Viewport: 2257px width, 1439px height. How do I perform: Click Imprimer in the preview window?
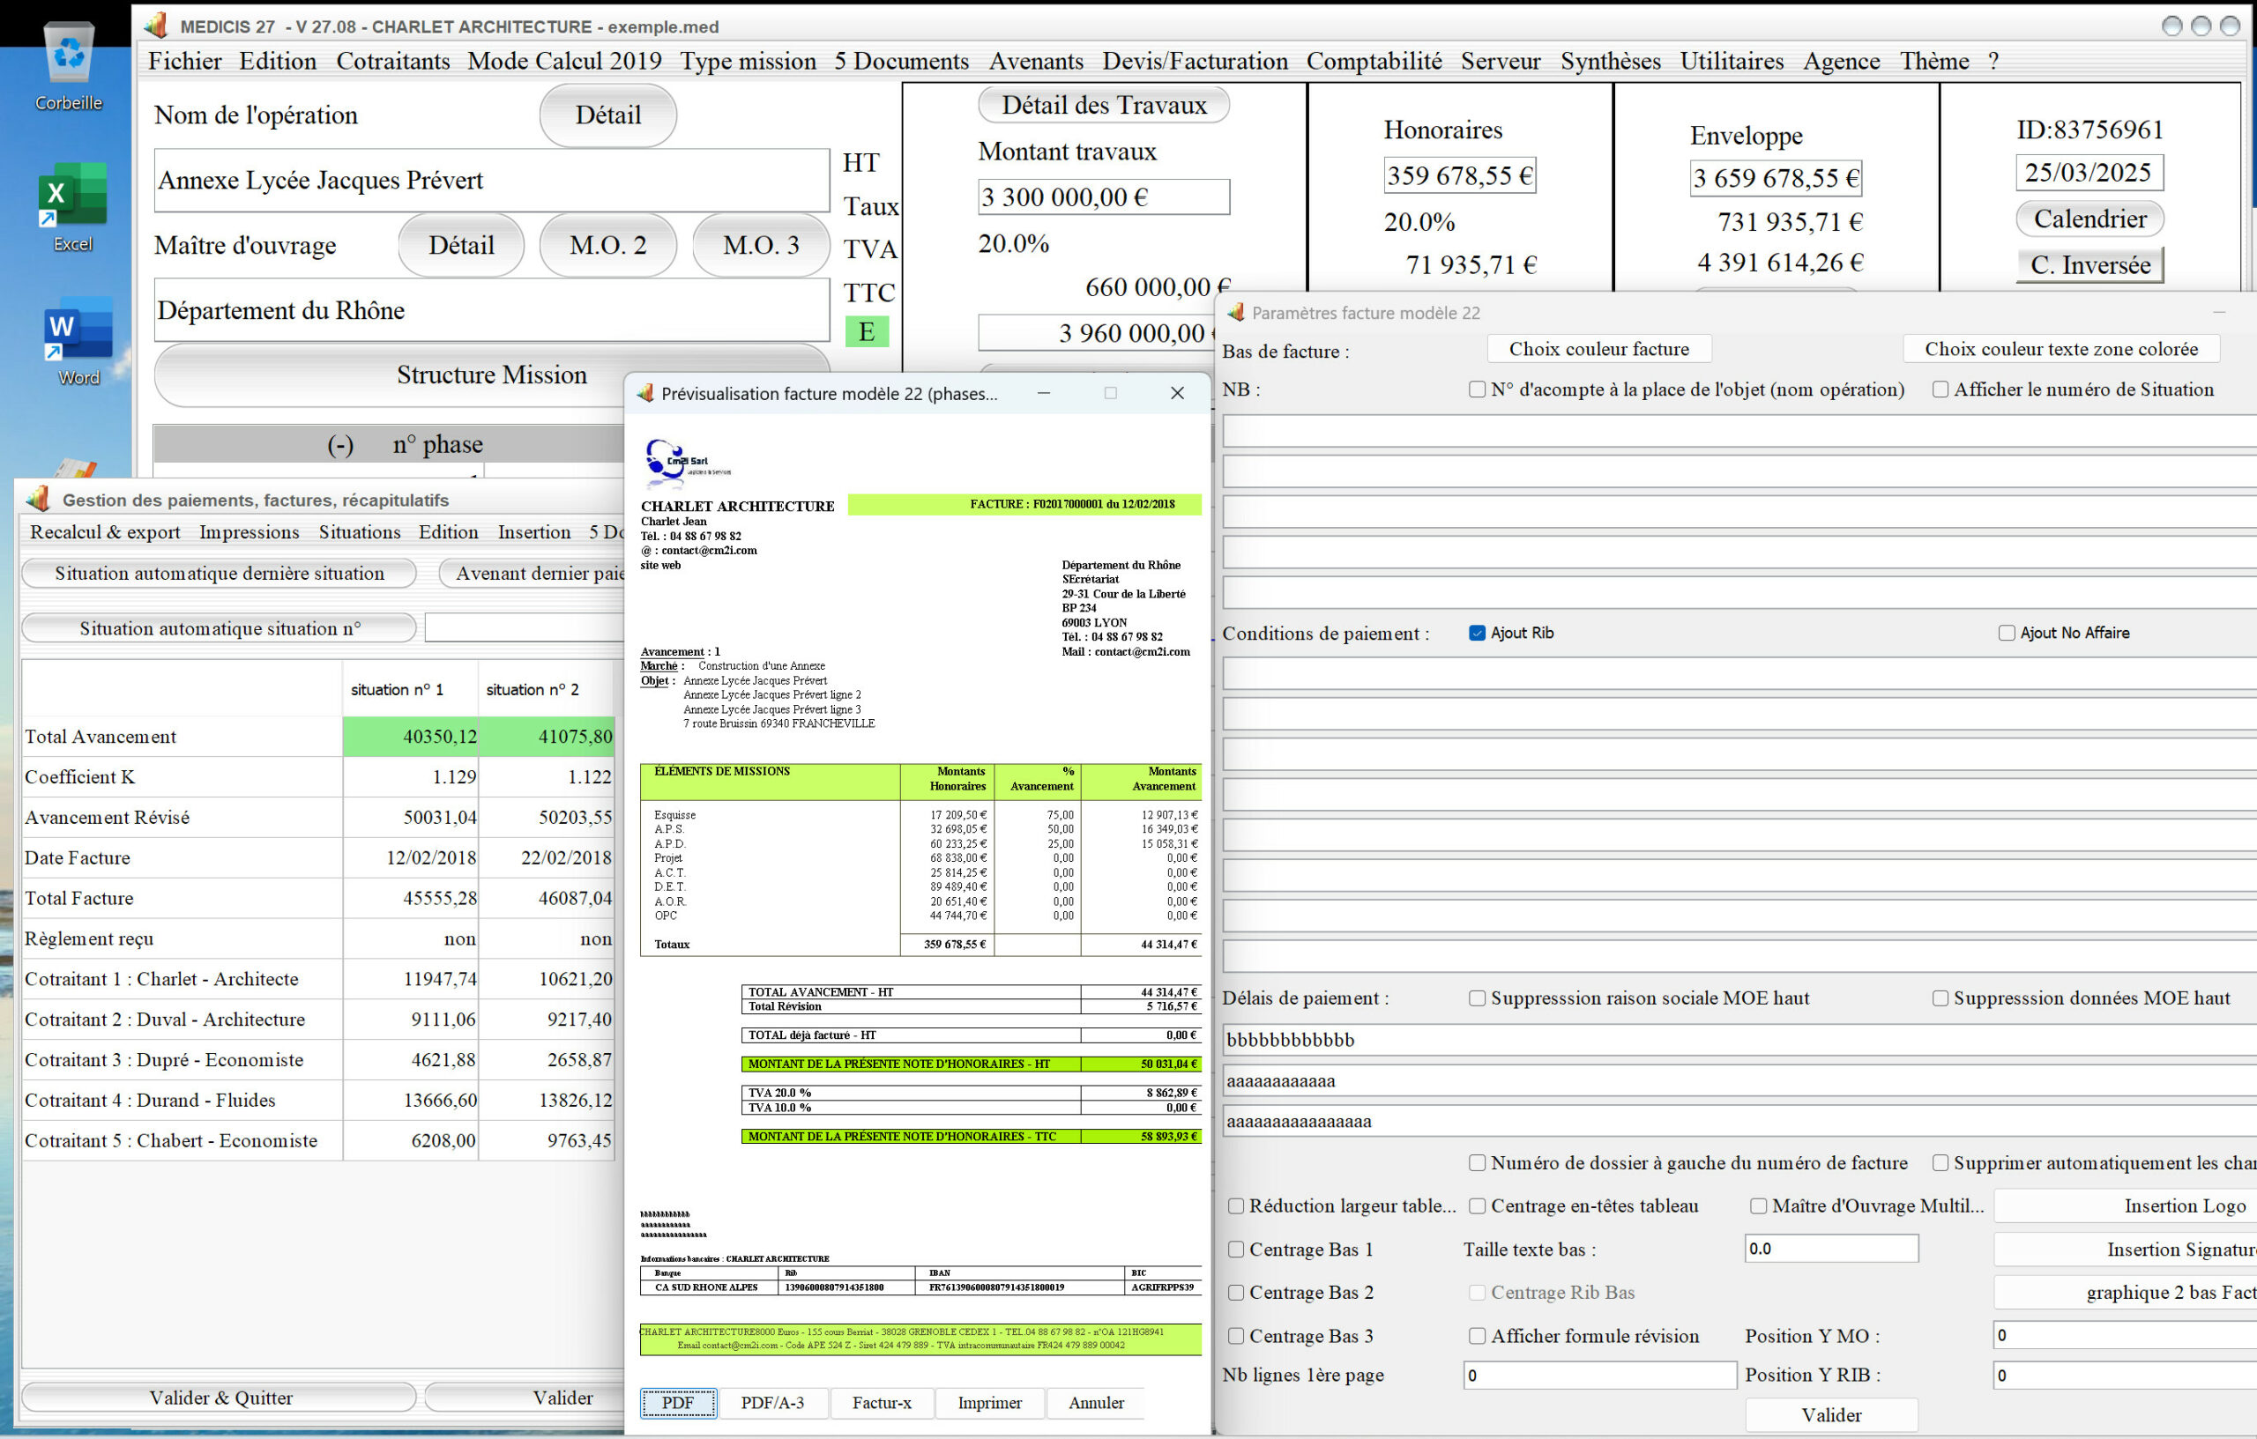click(990, 1403)
